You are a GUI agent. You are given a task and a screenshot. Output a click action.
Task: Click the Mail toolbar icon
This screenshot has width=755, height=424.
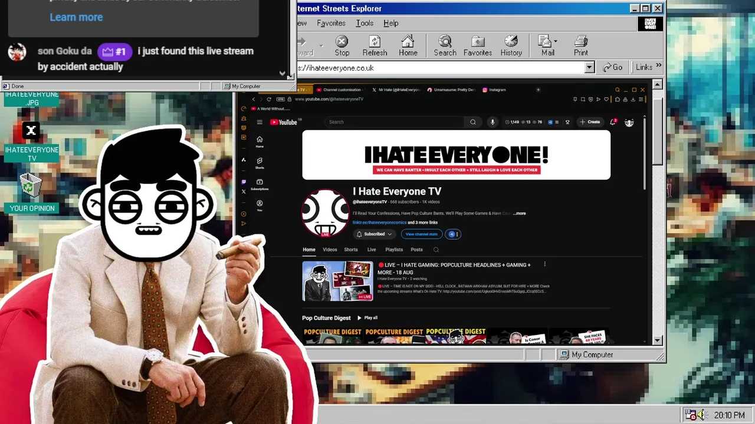click(547, 46)
